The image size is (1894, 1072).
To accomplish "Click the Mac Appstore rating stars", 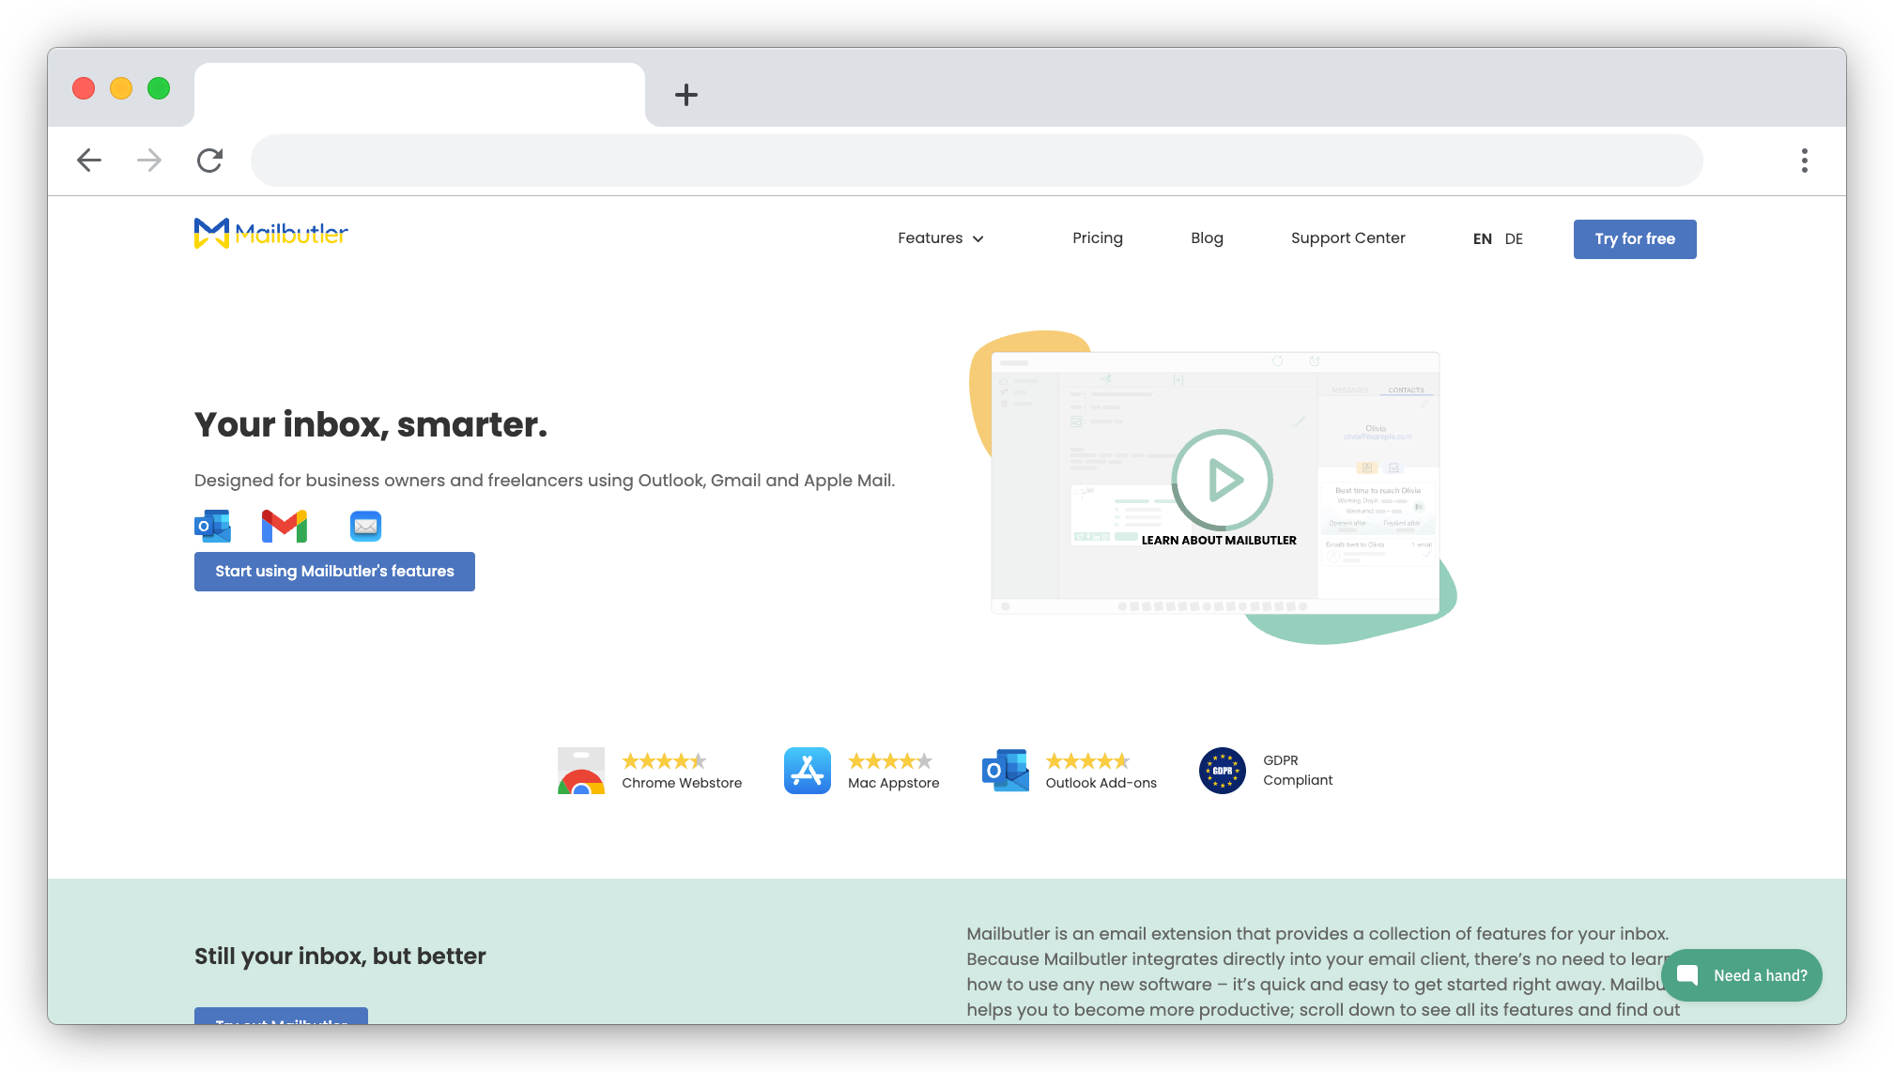I will tap(890, 761).
